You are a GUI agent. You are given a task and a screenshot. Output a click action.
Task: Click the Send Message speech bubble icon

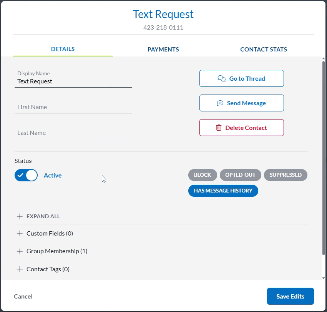[x=220, y=103]
